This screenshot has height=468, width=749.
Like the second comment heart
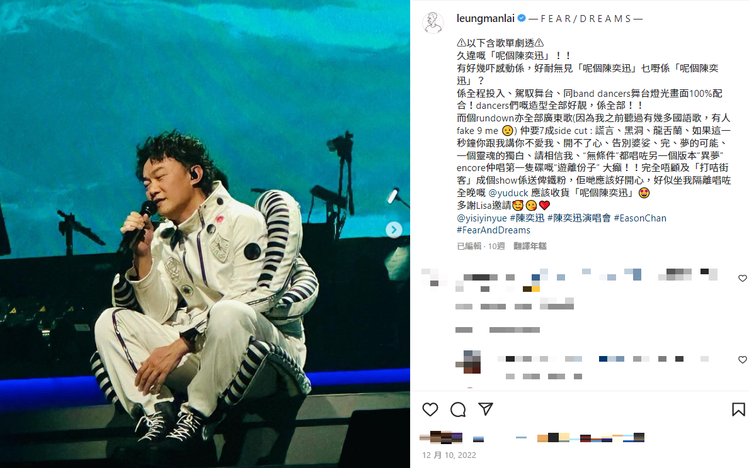click(742, 360)
